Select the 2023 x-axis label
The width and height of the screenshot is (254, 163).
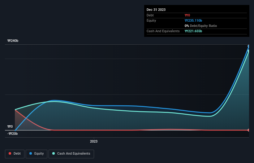click(94, 141)
